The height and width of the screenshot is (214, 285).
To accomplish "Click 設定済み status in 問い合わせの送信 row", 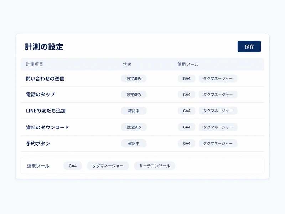I will point(134,78).
